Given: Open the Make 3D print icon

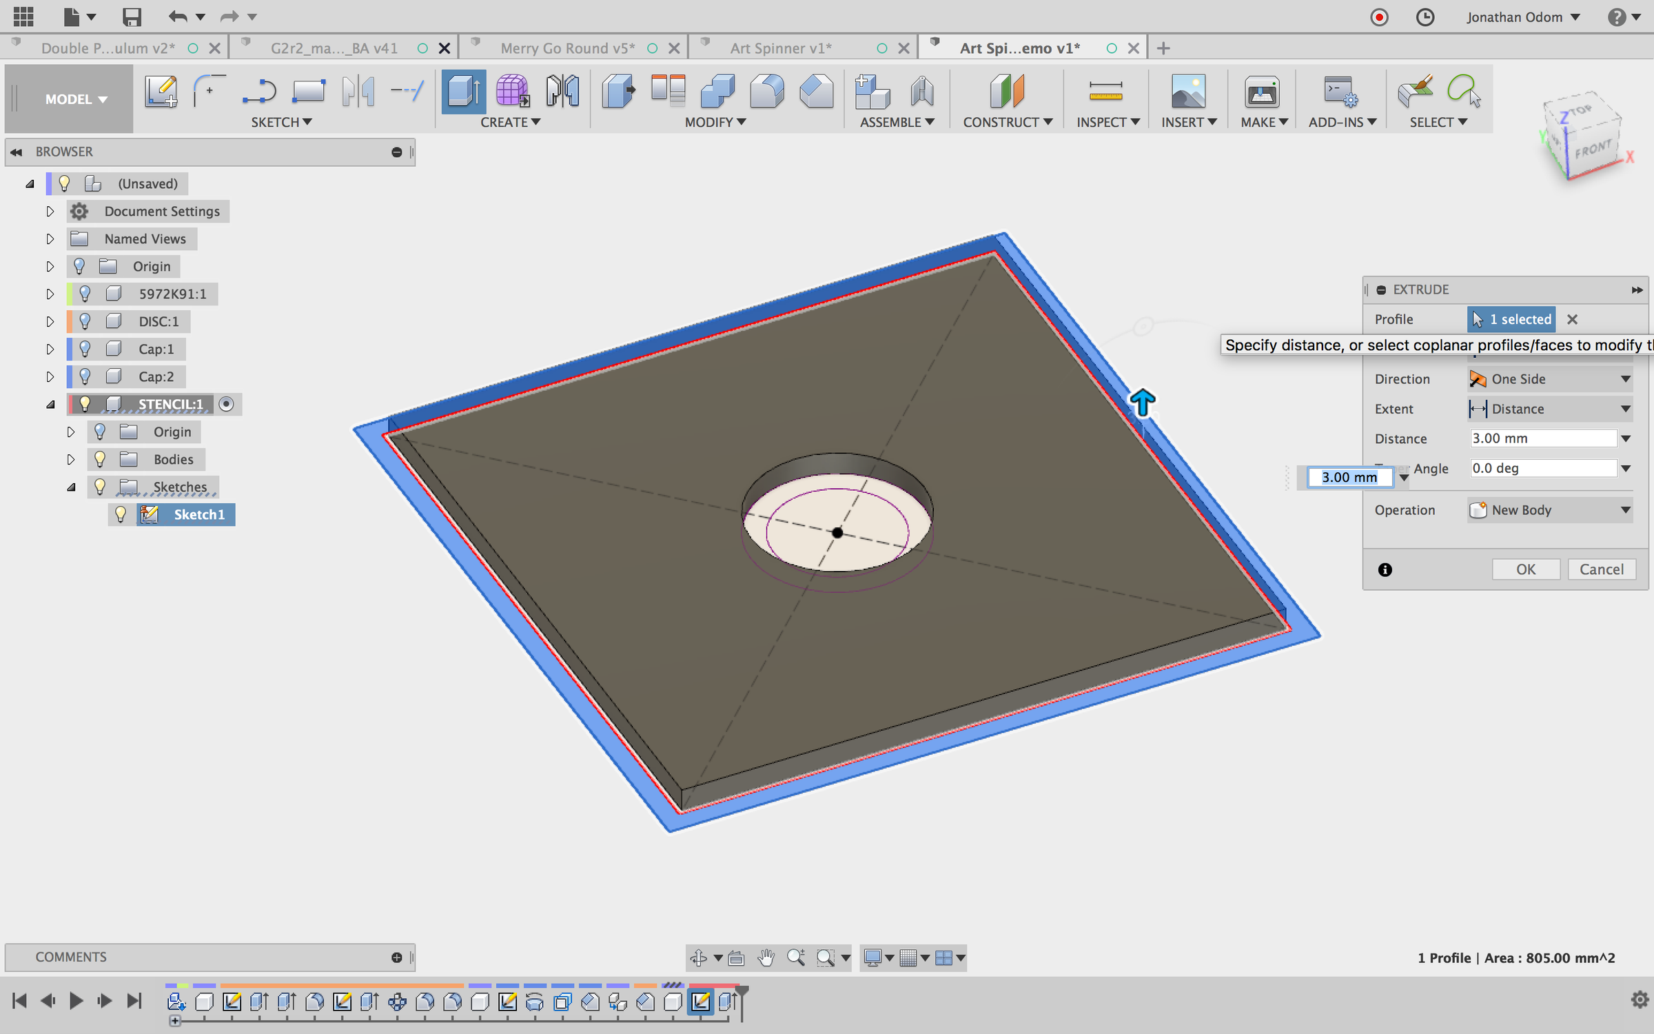Looking at the screenshot, I should [x=1262, y=92].
